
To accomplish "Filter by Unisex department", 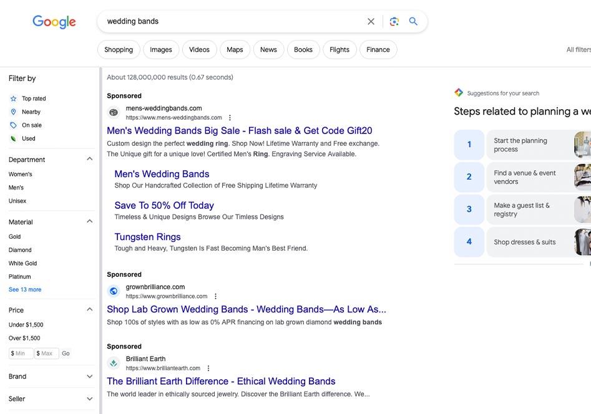I will pyautogui.click(x=17, y=201).
